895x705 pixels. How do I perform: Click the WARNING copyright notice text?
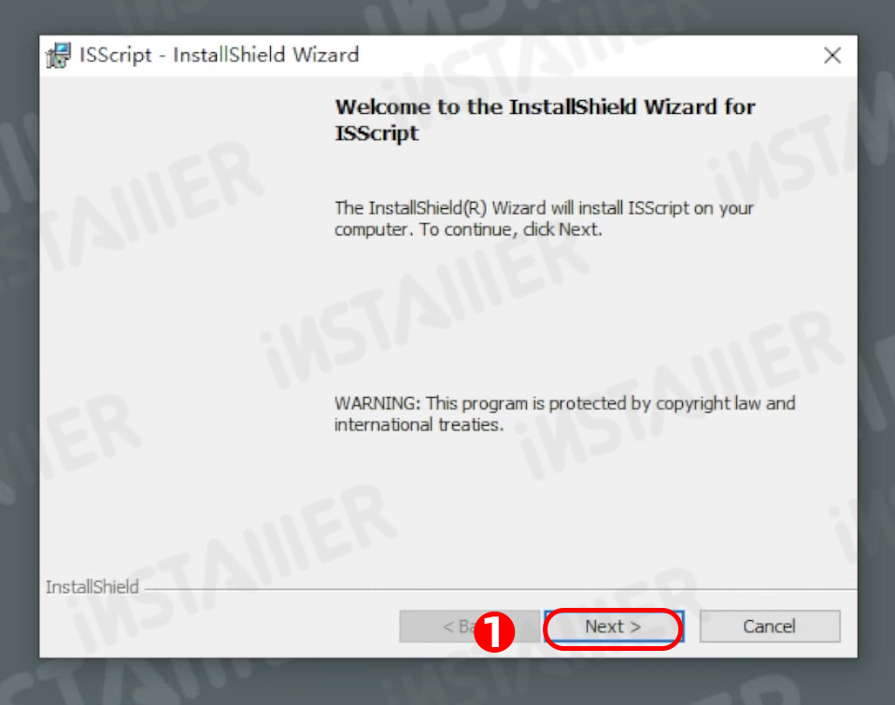pos(564,414)
